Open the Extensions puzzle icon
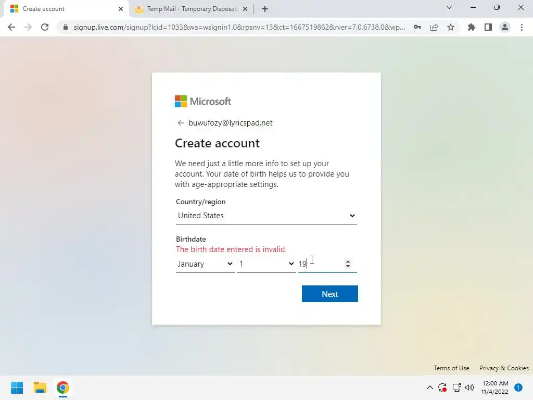 472,27
